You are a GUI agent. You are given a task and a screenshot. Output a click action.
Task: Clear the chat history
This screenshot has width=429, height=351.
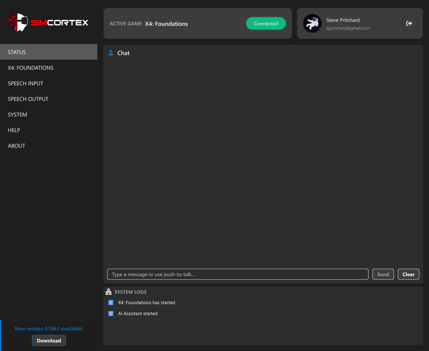408,274
